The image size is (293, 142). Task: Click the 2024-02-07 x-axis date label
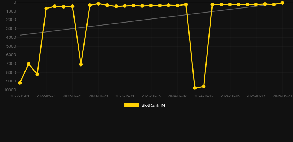[x=177, y=96]
